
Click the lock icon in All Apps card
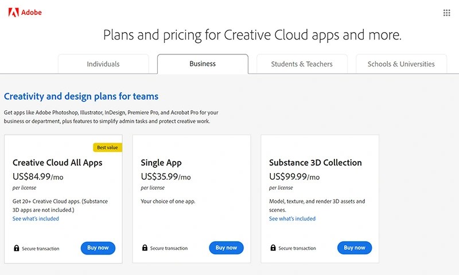coord(16,248)
